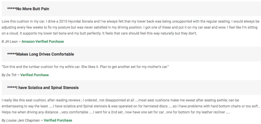The image size is (261, 124).
Task: Select the "Makes Long Drives Comfortable" heading
Action: [x=45, y=54]
